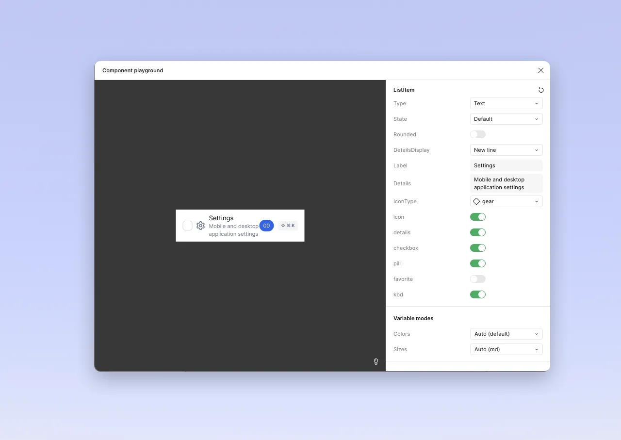The height and width of the screenshot is (440, 621).
Task: Click the ⇧⌘K keyboard shortcut badge
Action: pyautogui.click(x=288, y=226)
